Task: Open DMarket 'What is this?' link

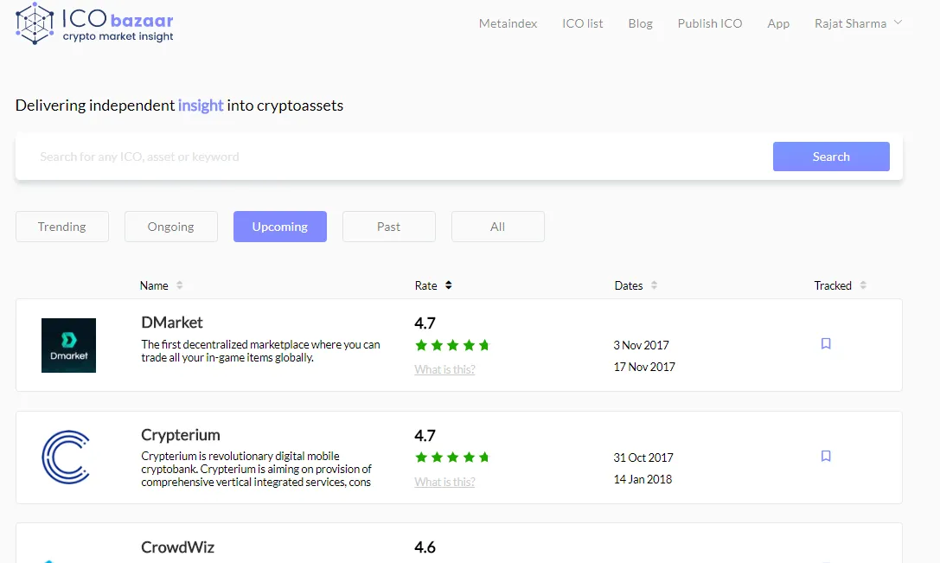Action: (x=444, y=369)
